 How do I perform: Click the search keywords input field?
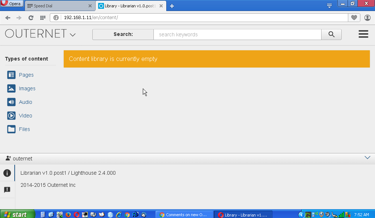tap(237, 34)
